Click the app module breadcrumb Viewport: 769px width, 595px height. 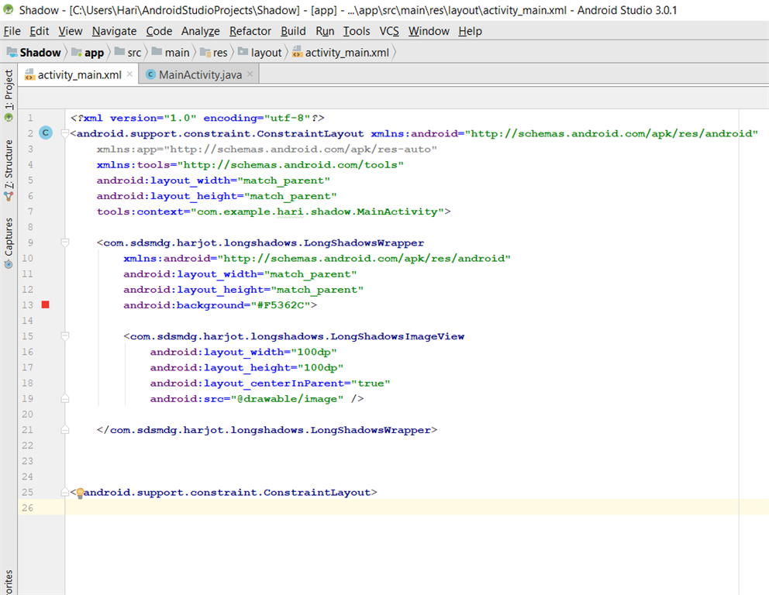pos(88,53)
